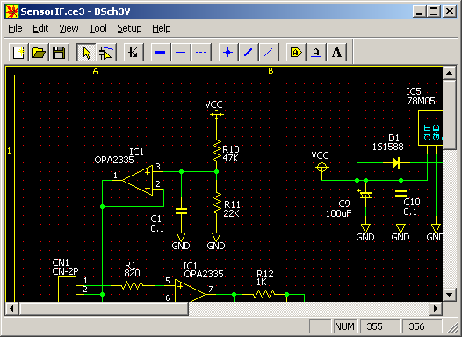The width and height of the screenshot is (462, 337).
Task: Open the View menu
Action: 69,28
